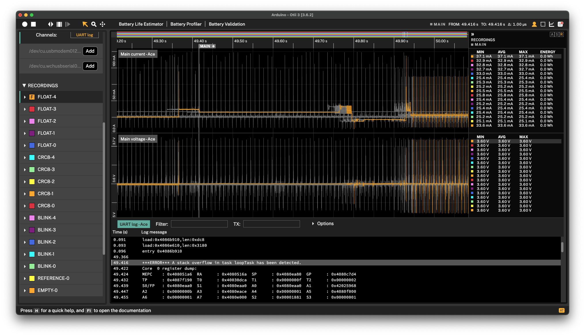Add the /dev/cu.wchusbserial device
Screen dimensions: 585x336
click(90, 66)
